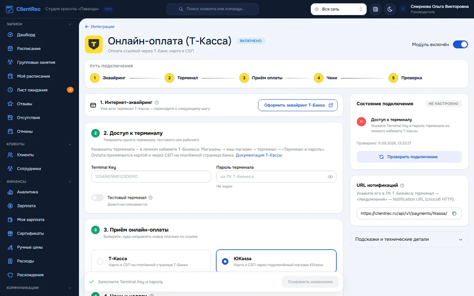This screenshot has width=474, height=296.
Task: Click Смирнова Ольга Викторовна profile name
Action: [x=440, y=6]
